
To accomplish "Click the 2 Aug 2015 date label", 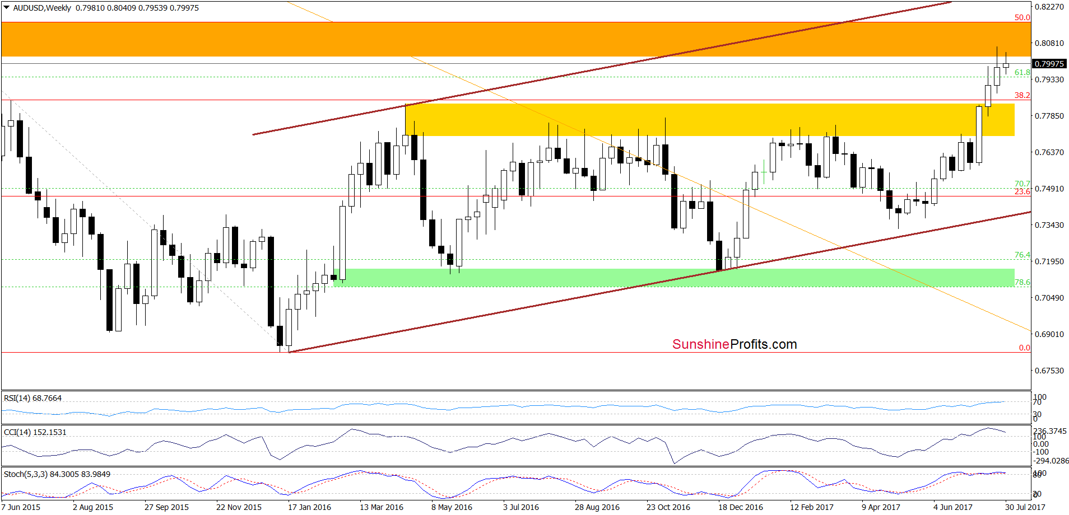I will point(93,507).
